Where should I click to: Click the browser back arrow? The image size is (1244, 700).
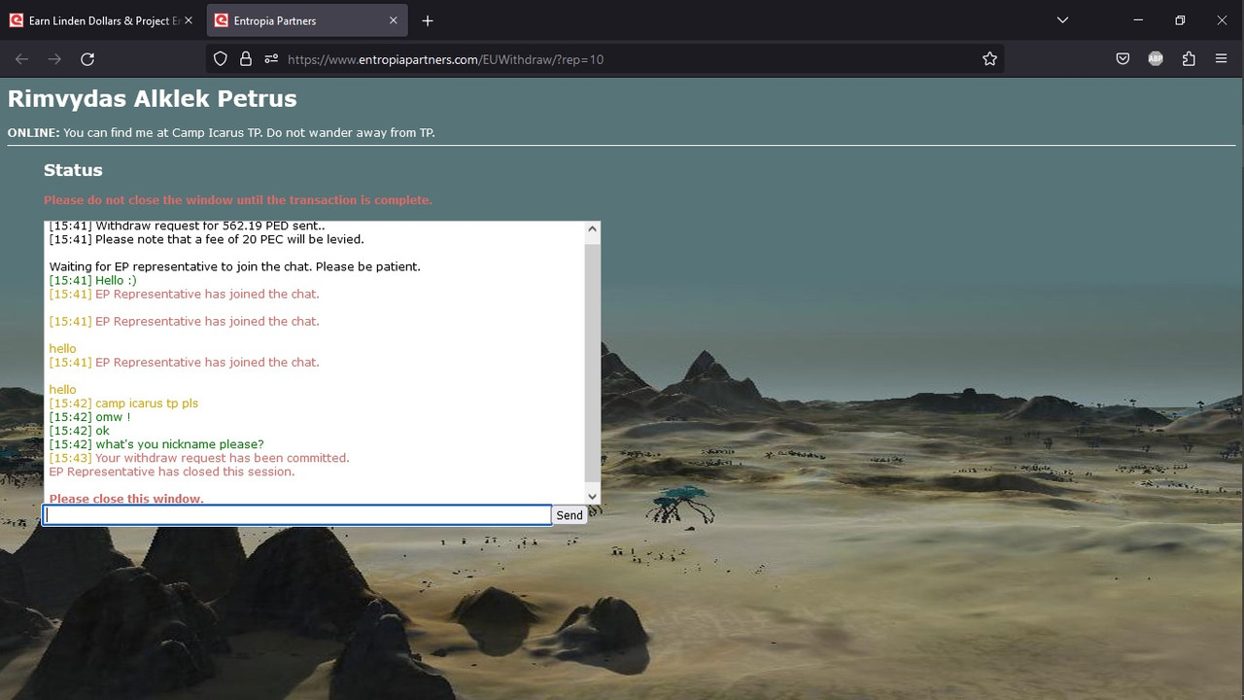22,59
